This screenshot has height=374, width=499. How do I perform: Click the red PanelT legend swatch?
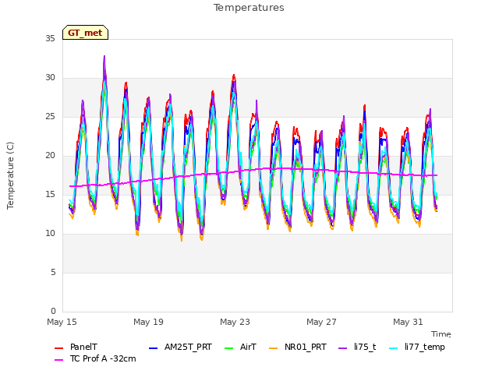(59, 348)
